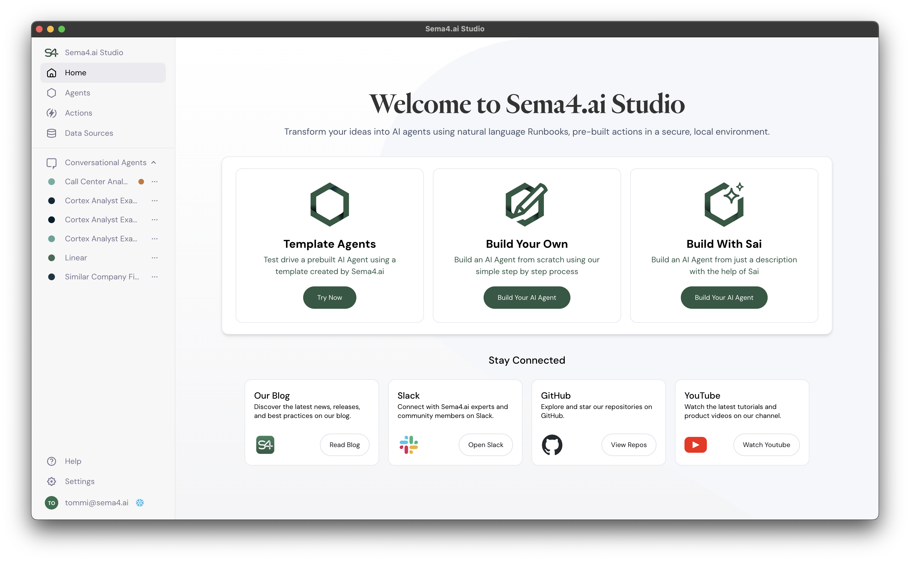Click the Actions lightning bolt icon

point(52,113)
